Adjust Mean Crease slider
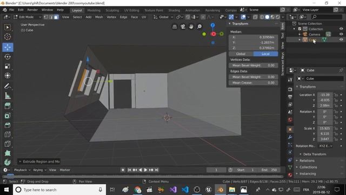346x195 pixels. (254, 83)
